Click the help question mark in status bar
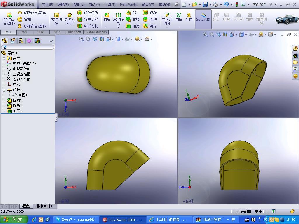 pyautogui.click(x=273, y=211)
